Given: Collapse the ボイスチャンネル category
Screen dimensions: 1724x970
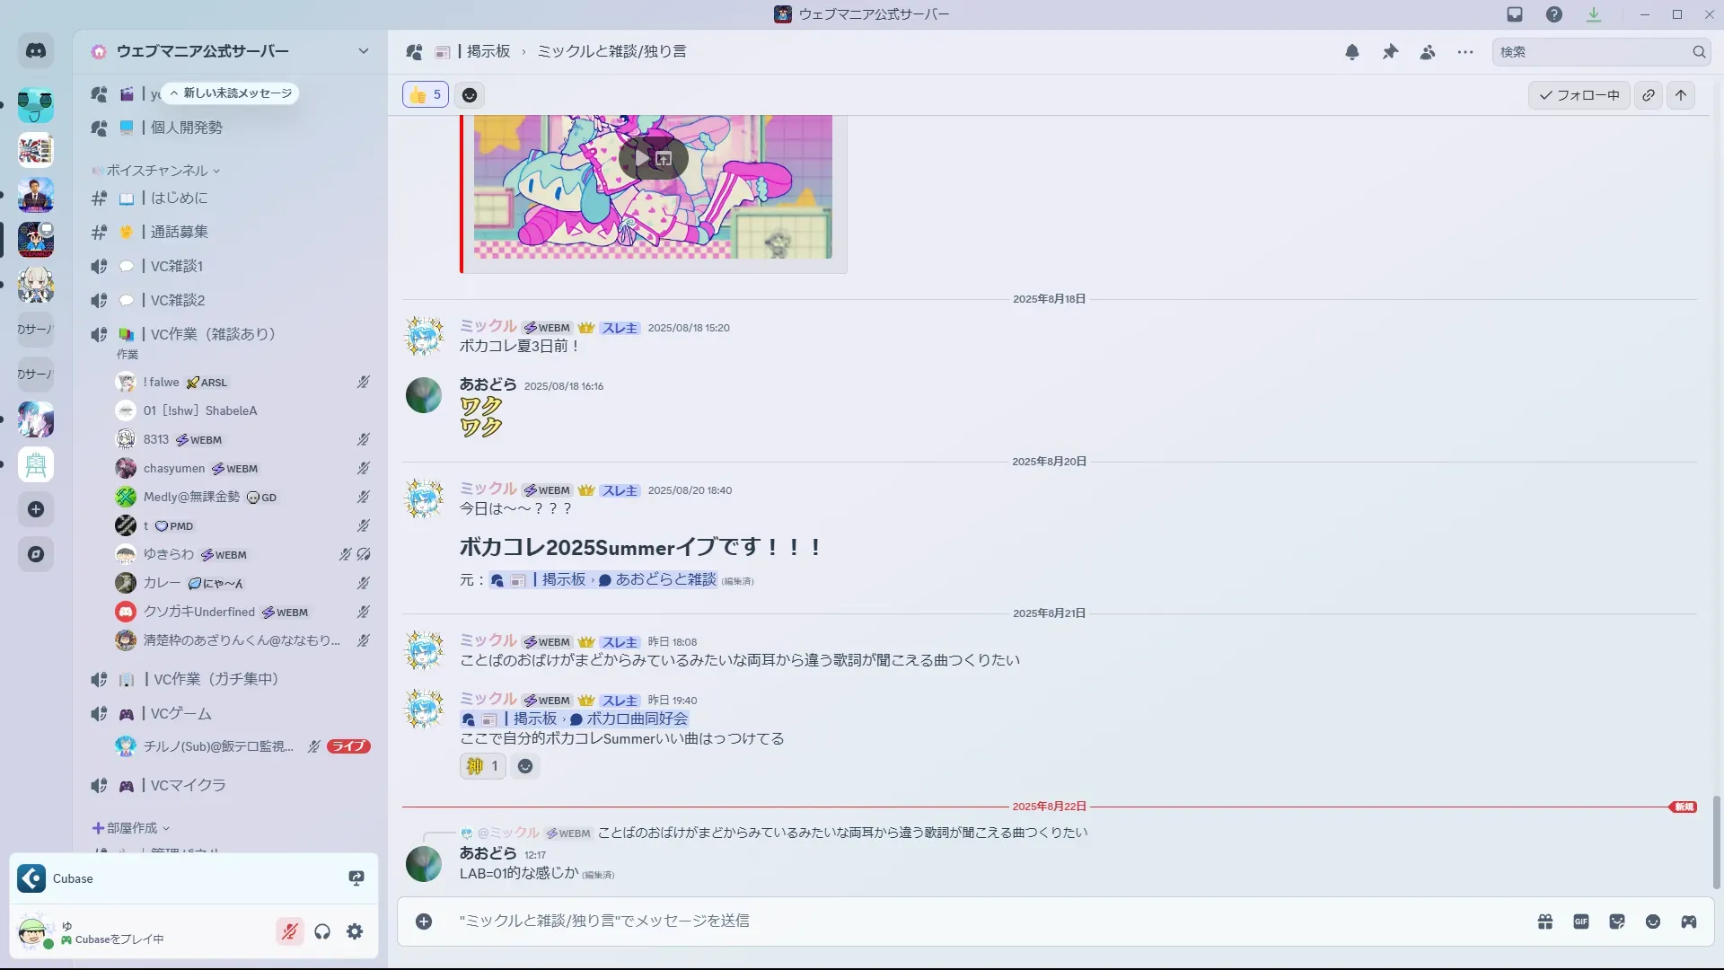Looking at the screenshot, I should click(155, 171).
